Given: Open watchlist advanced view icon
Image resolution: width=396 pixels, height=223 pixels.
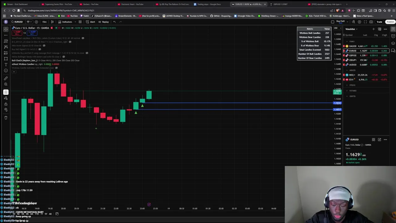Looking at the screenshot, I should pyautogui.click(x=379, y=29).
